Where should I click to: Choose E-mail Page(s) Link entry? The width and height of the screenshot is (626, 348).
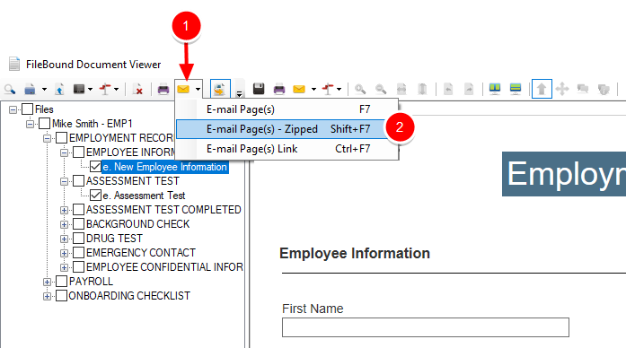287,149
